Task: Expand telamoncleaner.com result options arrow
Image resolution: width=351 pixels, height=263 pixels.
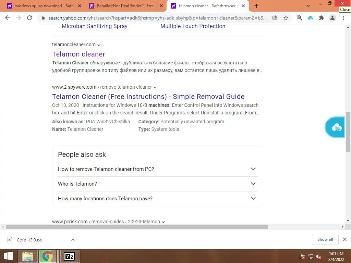Action: tap(99, 45)
